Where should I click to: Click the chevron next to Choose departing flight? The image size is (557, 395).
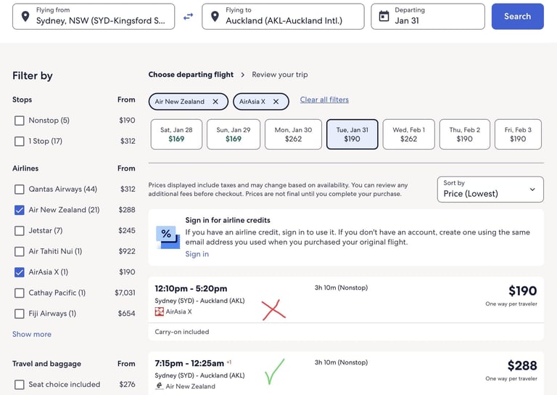pyautogui.click(x=243, y=75)
